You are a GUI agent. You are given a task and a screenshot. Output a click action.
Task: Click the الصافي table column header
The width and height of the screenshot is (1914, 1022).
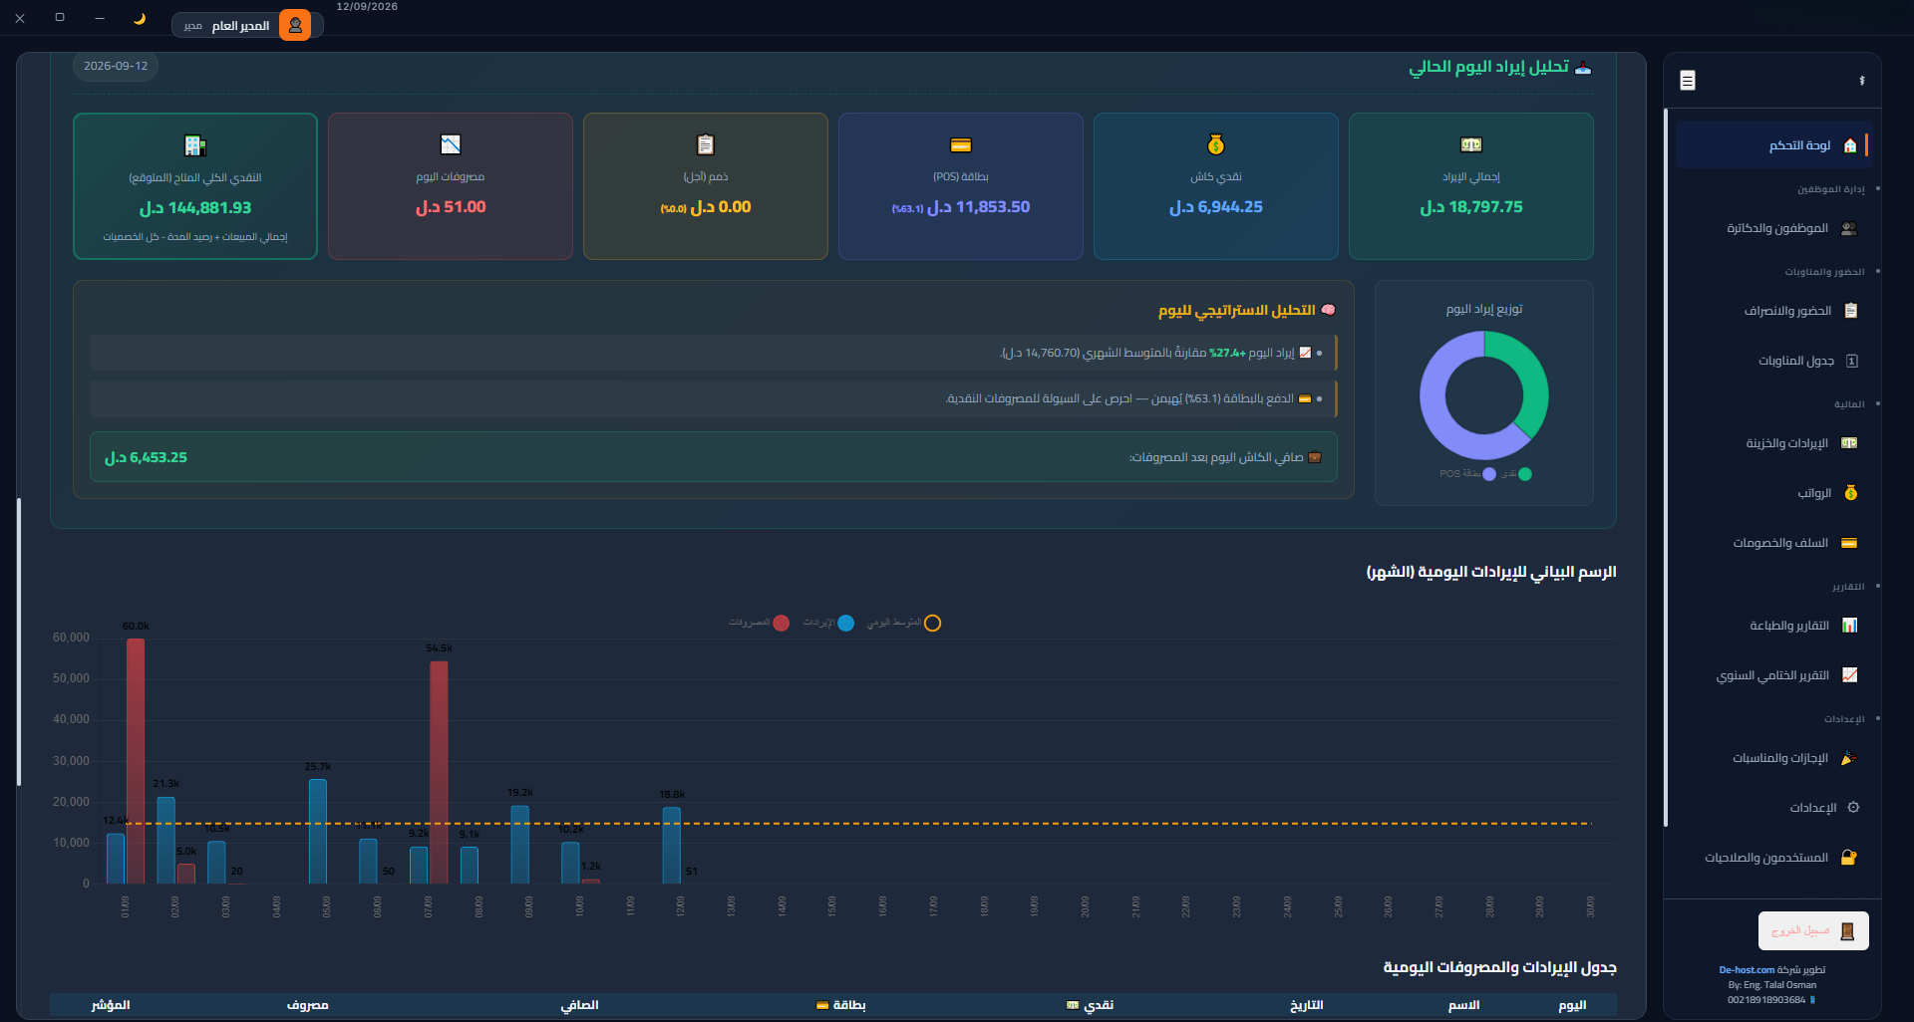579,1005
